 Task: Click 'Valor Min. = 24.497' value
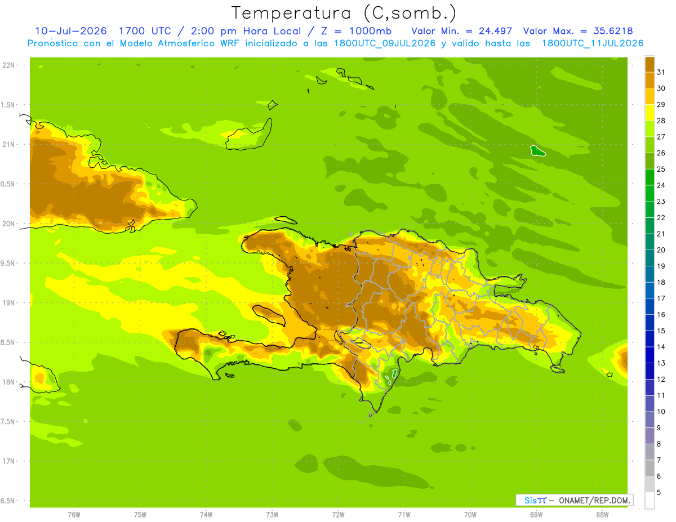462,31
